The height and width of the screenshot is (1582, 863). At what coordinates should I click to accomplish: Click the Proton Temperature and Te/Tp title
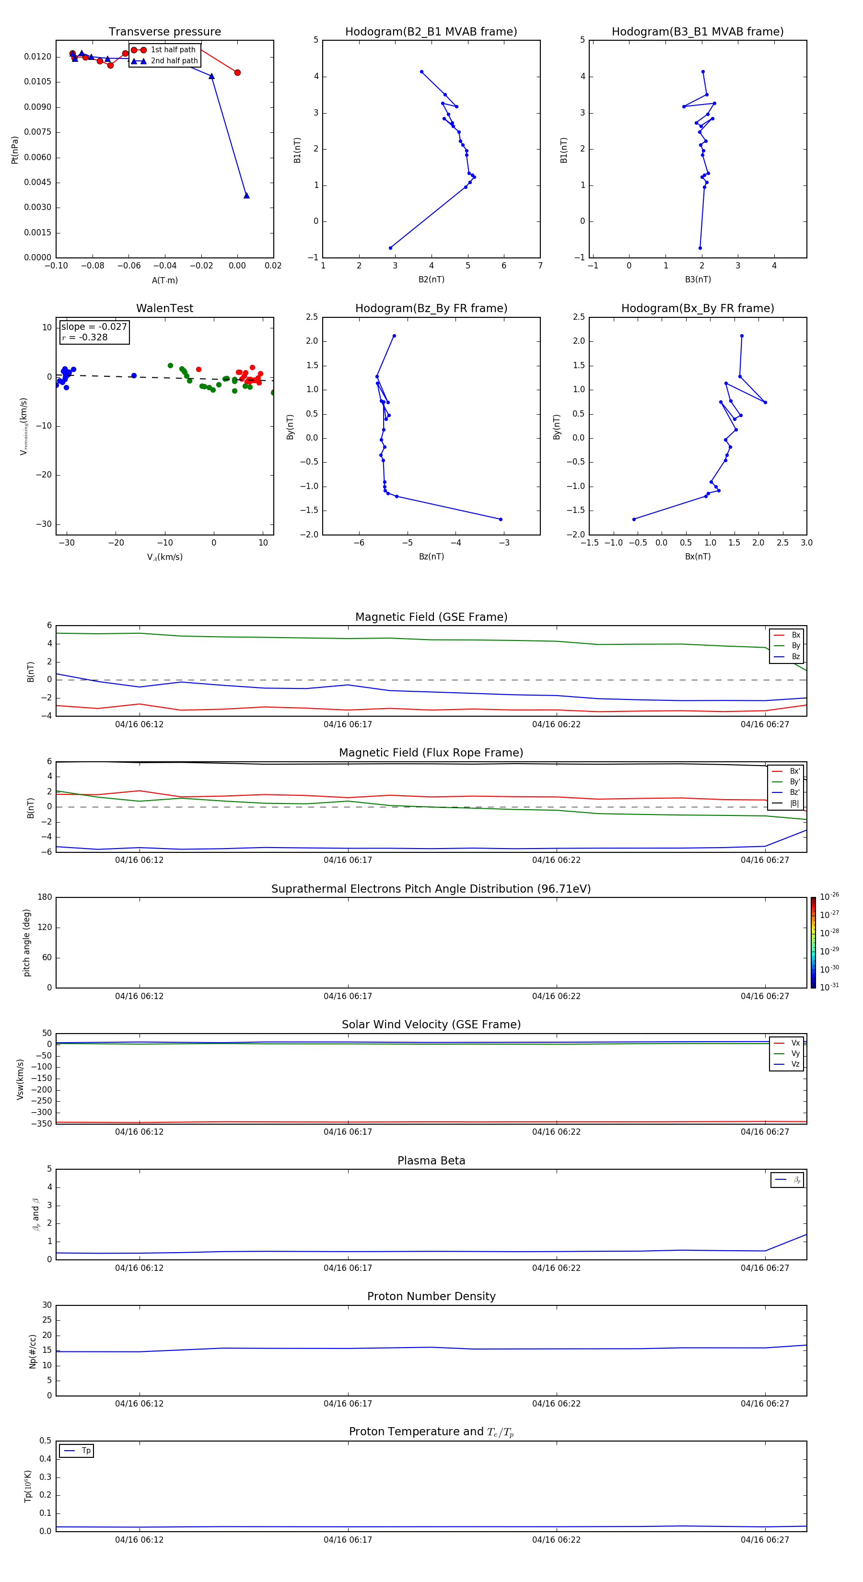(x=431, y=1432)
